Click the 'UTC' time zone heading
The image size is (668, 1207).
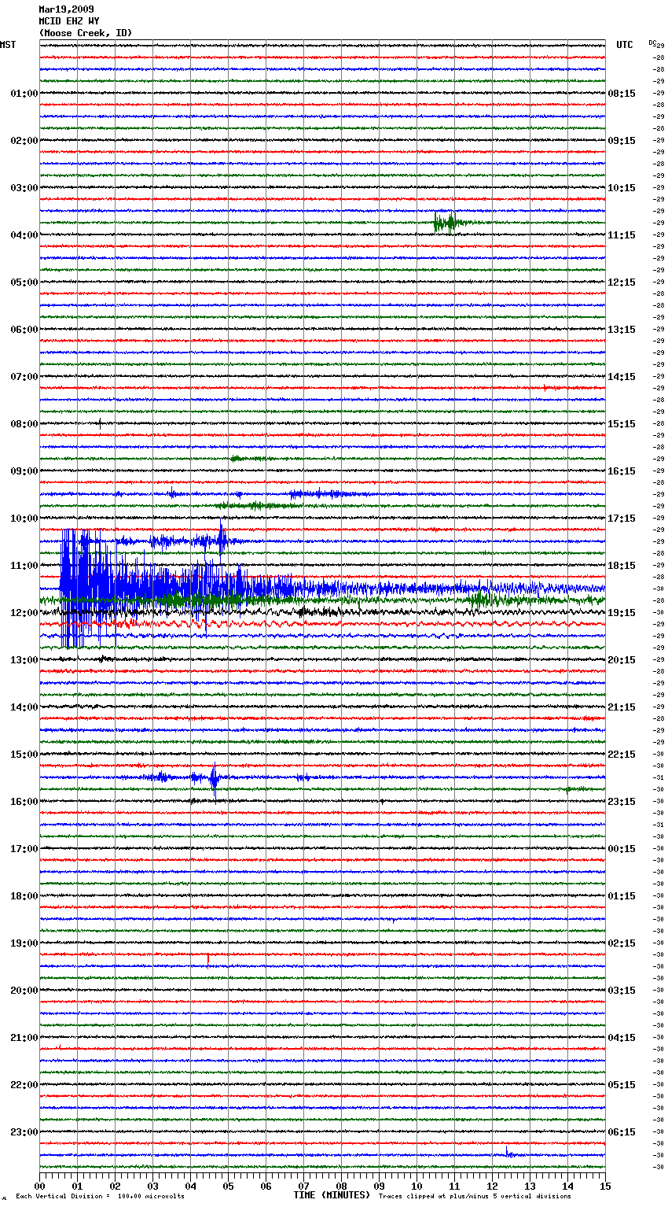pyautogui.click(x=624, y=45)
